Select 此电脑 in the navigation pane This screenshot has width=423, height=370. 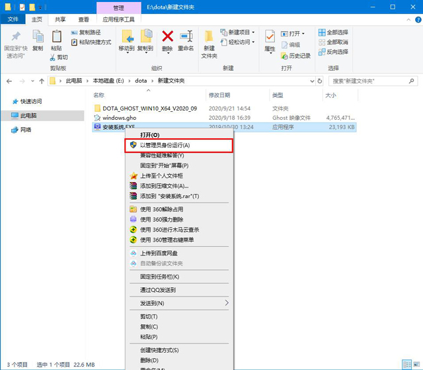pyautogui.click(x=28, y=115)
